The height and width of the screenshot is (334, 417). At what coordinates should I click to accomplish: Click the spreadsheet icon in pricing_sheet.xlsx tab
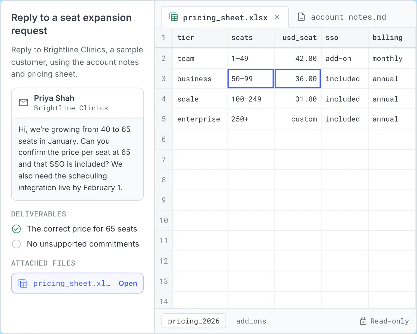pos(173,17)
